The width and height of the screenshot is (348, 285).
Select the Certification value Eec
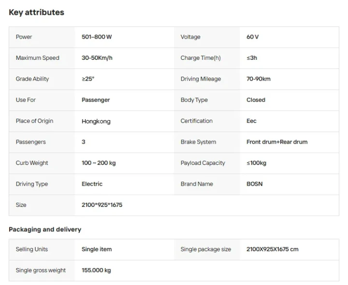251,121
